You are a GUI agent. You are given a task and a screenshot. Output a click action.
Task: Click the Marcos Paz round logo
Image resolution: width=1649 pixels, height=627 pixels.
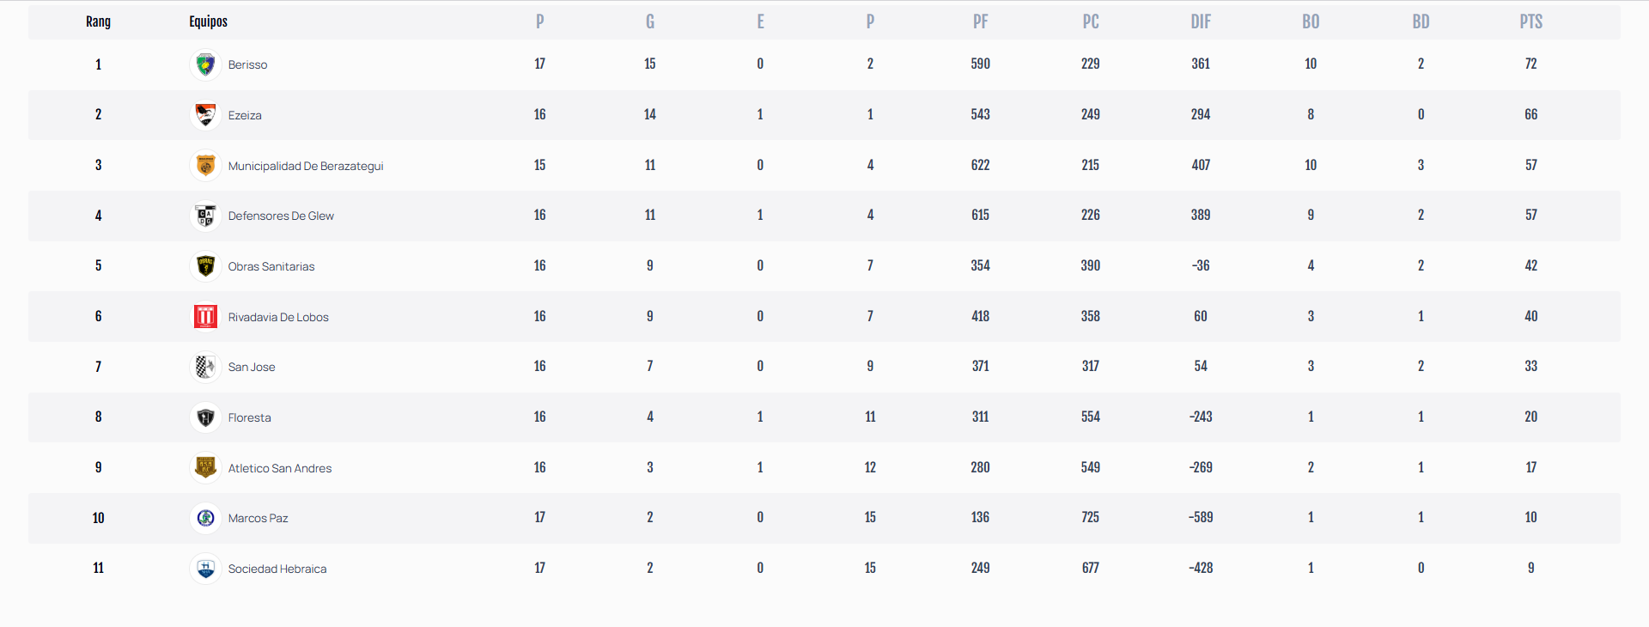205,518
